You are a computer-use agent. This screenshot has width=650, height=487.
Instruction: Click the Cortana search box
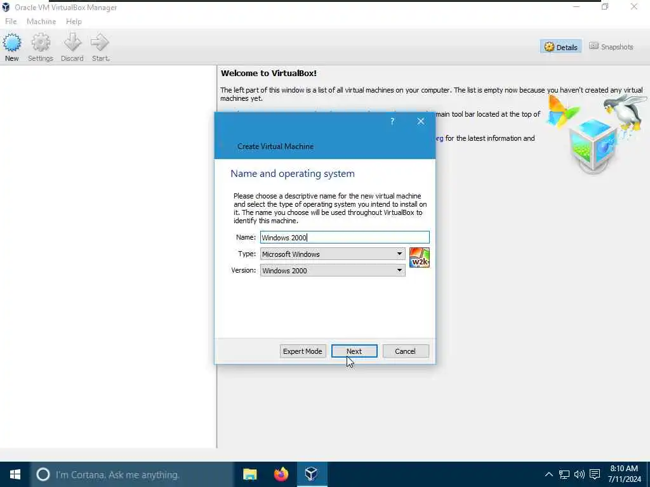click(x=132, y=474)
